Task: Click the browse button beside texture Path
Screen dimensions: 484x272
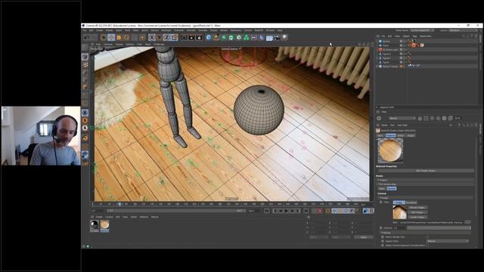Action: [467, 222]
